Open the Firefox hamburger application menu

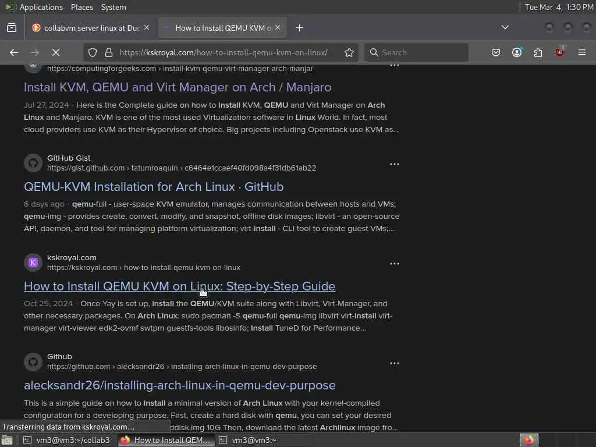(582, 52)
